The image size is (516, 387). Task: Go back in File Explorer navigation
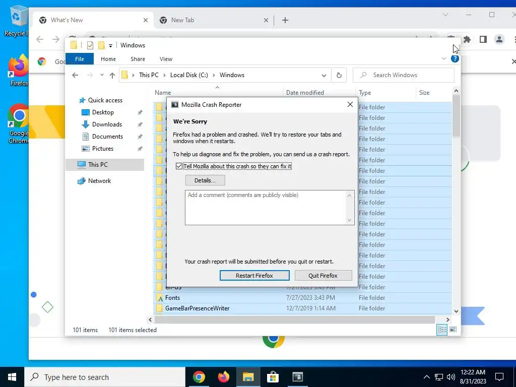click(x=75, y=75)
